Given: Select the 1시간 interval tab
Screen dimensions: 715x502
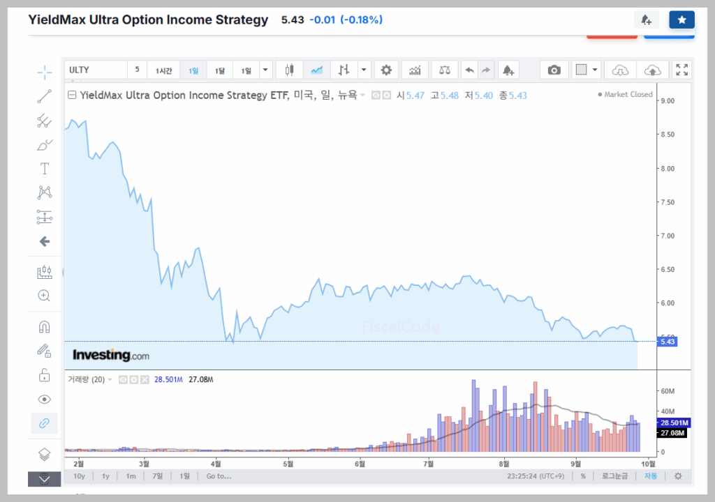Looking at the screenshot, I should tap(164, 70).
